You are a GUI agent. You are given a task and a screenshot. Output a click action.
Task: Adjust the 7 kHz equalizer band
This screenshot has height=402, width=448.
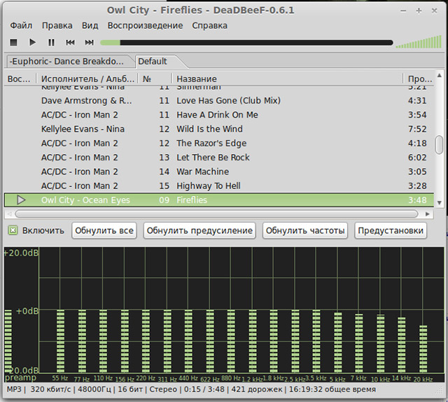359,343
